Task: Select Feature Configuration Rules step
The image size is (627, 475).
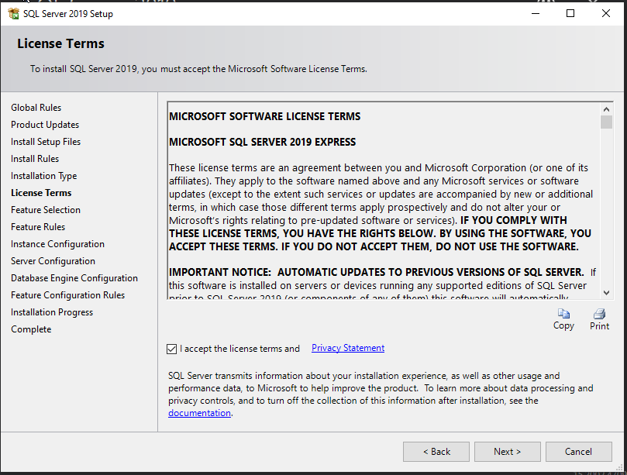Action: pyautogui.click(x=67, y=295)
